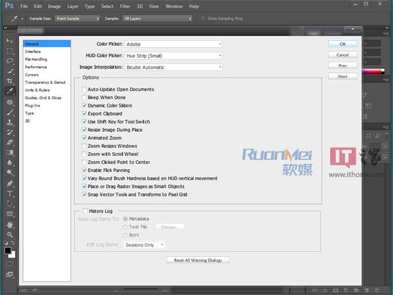The width and height of the screenshot is (393, 295).
Task: Open the Sample Size dropdown
Action: [77, 18]
